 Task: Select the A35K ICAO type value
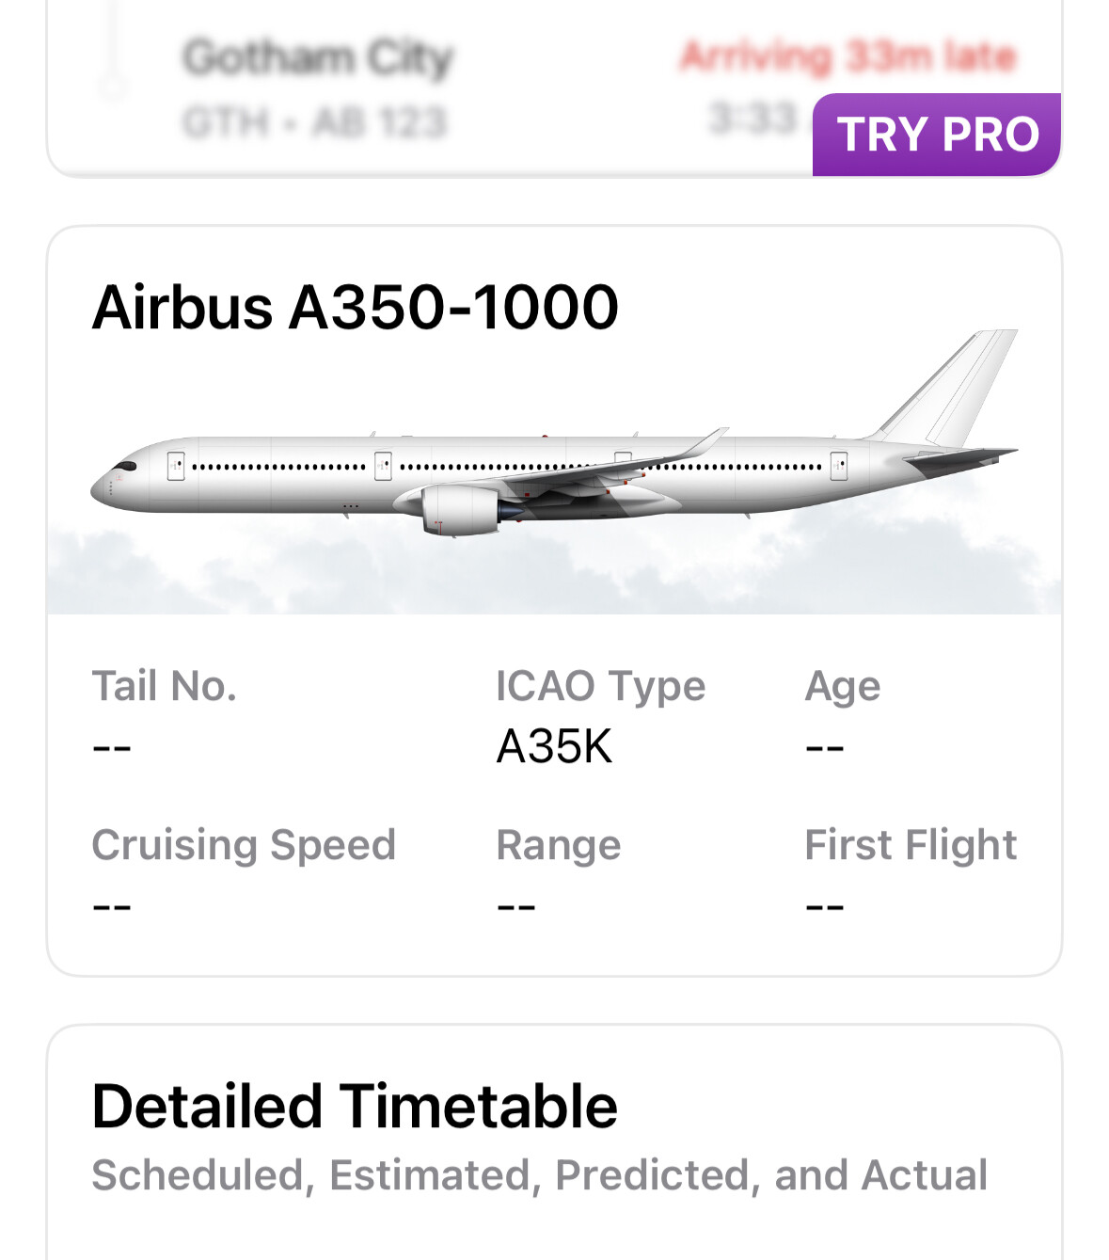[x=554, y=747]
